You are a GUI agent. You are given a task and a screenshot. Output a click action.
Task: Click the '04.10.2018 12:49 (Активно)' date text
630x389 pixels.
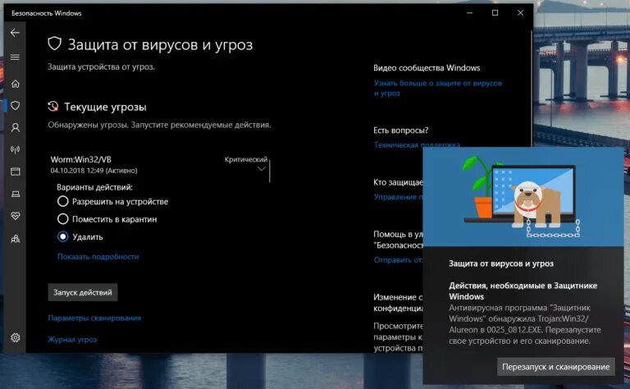94,171
